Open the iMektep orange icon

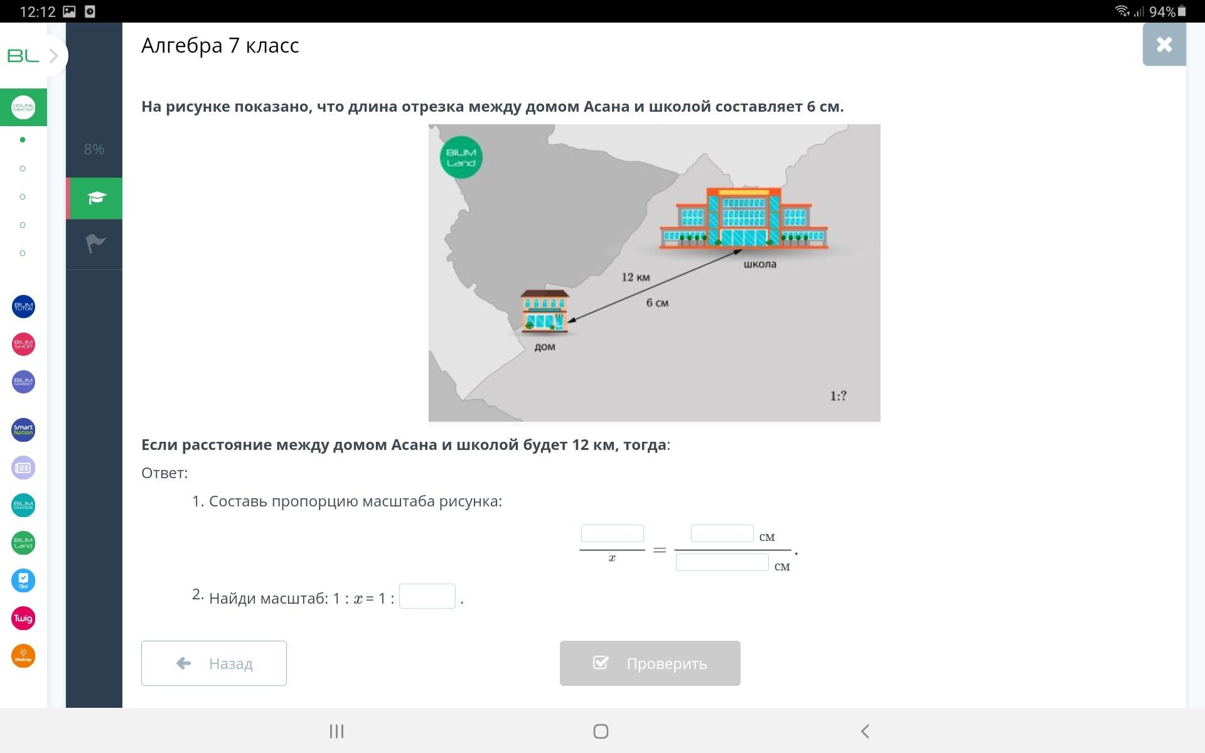pos(23,656)
